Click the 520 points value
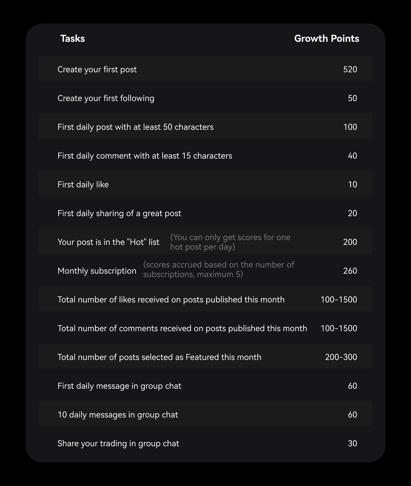Screen dimensions: 411x486 coord(350,69)
